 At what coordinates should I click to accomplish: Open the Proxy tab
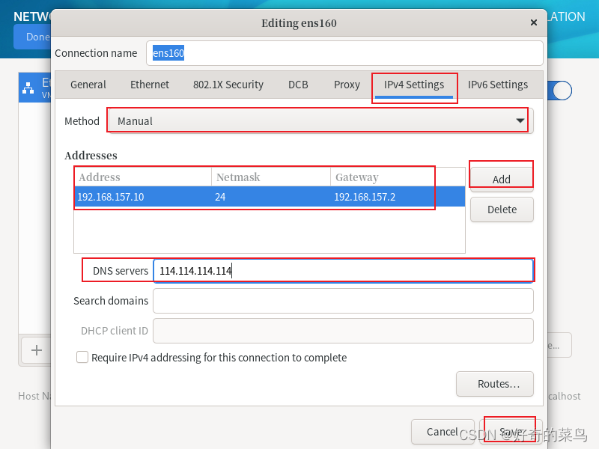tap(347, 85)
